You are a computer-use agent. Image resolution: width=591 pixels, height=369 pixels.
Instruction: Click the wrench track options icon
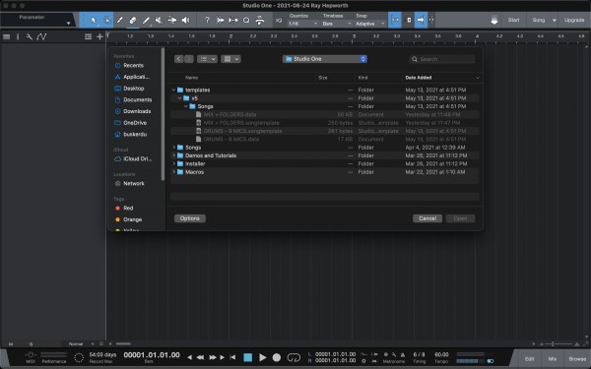29,36
